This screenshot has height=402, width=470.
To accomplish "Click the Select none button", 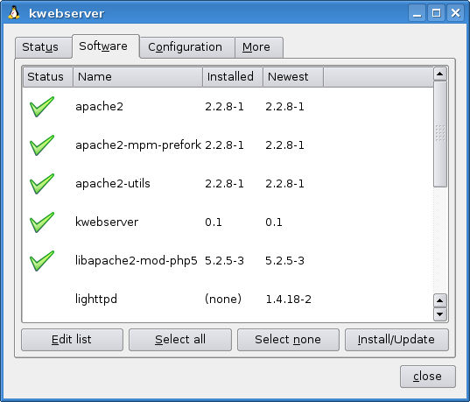I will (288, 340).
